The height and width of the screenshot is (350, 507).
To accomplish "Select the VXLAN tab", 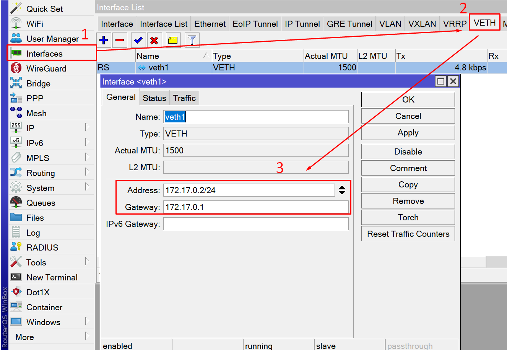I will click(x=422, y=24).
